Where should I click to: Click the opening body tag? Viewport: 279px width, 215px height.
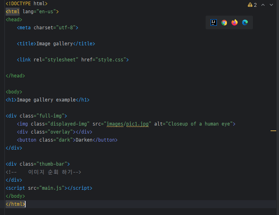(14, 92)
